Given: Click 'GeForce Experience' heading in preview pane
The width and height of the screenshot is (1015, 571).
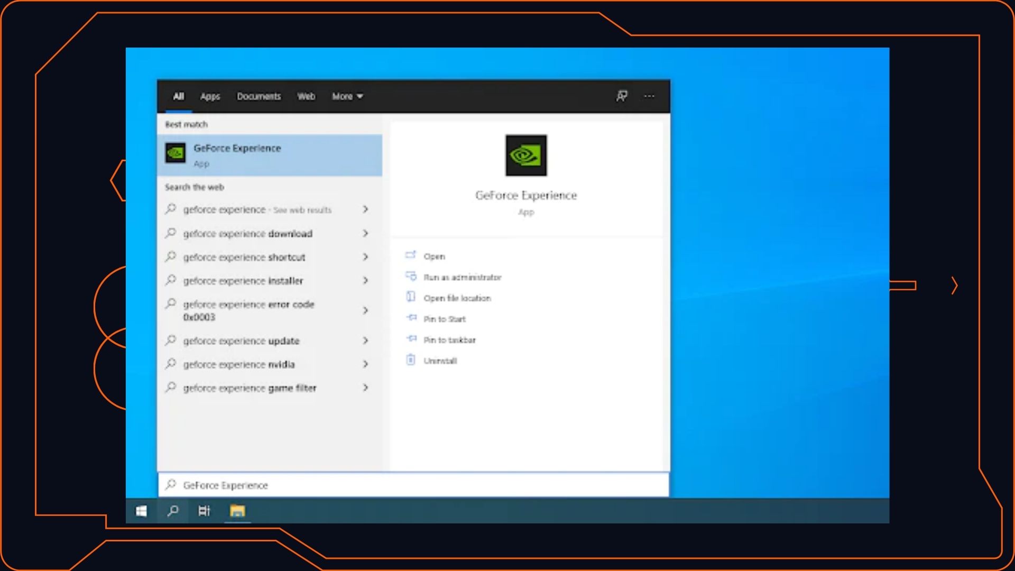Looking at the screenshot, I should point(526,195).
